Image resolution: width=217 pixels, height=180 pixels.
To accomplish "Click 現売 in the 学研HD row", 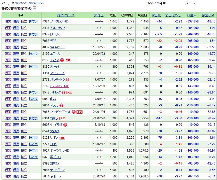I will click(x=16, y=157).
